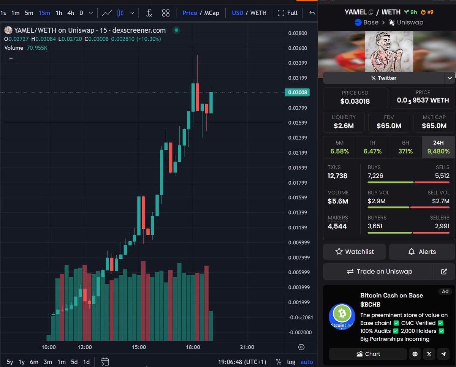Open the date range calendar icon
This screenshot has width=456, height=367.
click(x=105, y=362)
